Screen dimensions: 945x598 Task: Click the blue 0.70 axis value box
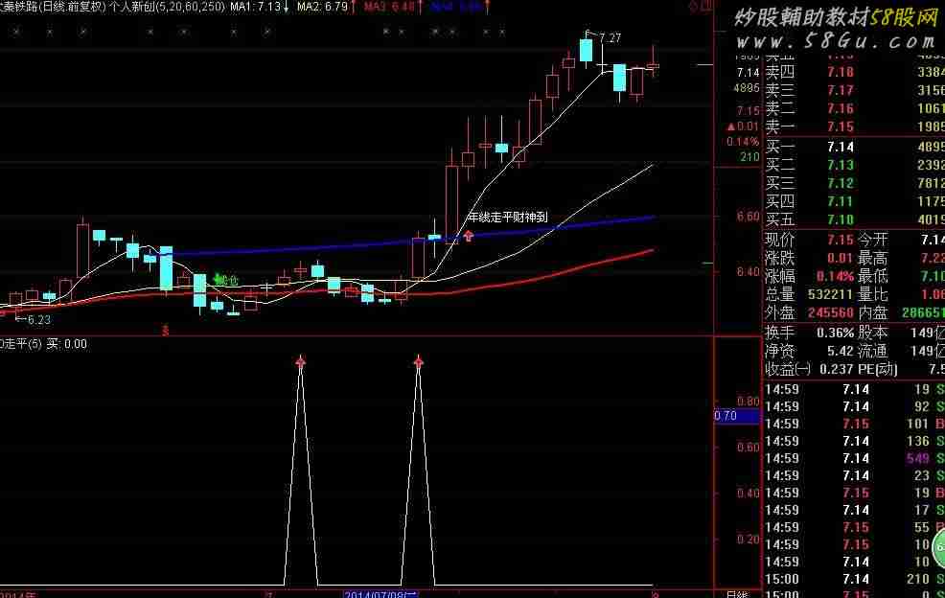736,416
